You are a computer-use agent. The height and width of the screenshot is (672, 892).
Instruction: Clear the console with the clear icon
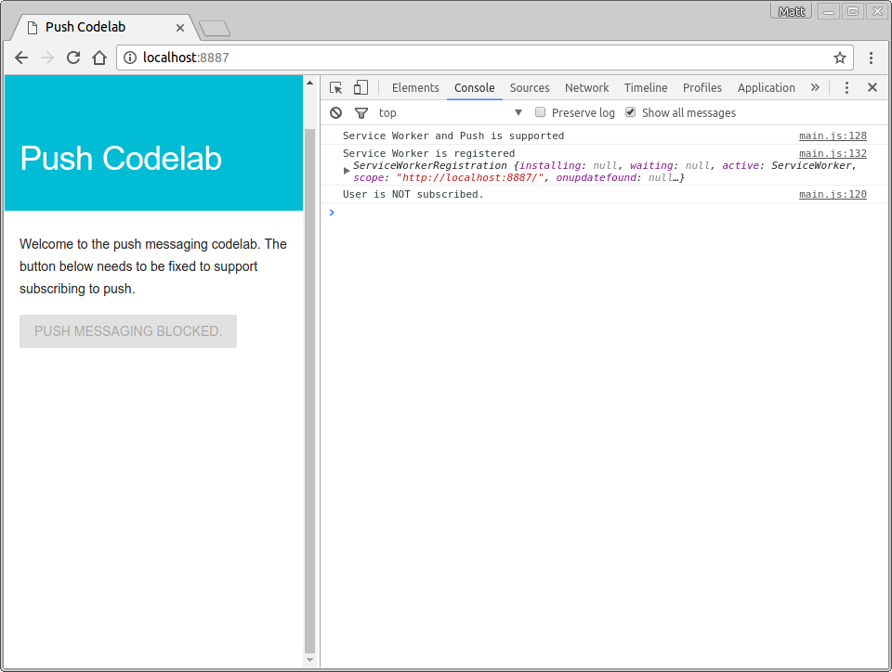pos(336,112)
